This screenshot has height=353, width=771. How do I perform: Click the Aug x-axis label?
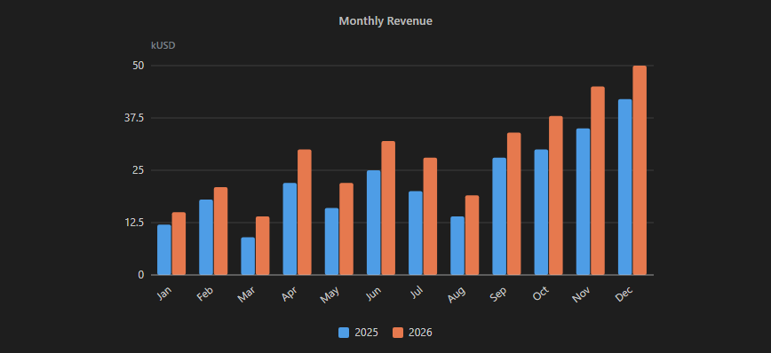pos(457,294)
